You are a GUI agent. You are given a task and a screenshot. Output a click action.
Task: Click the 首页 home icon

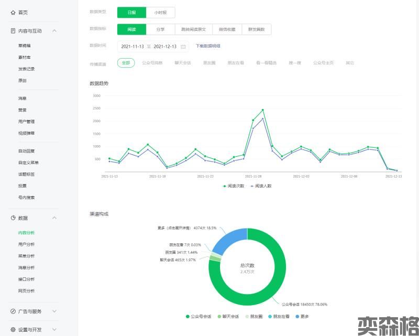(x=13, y=13)
